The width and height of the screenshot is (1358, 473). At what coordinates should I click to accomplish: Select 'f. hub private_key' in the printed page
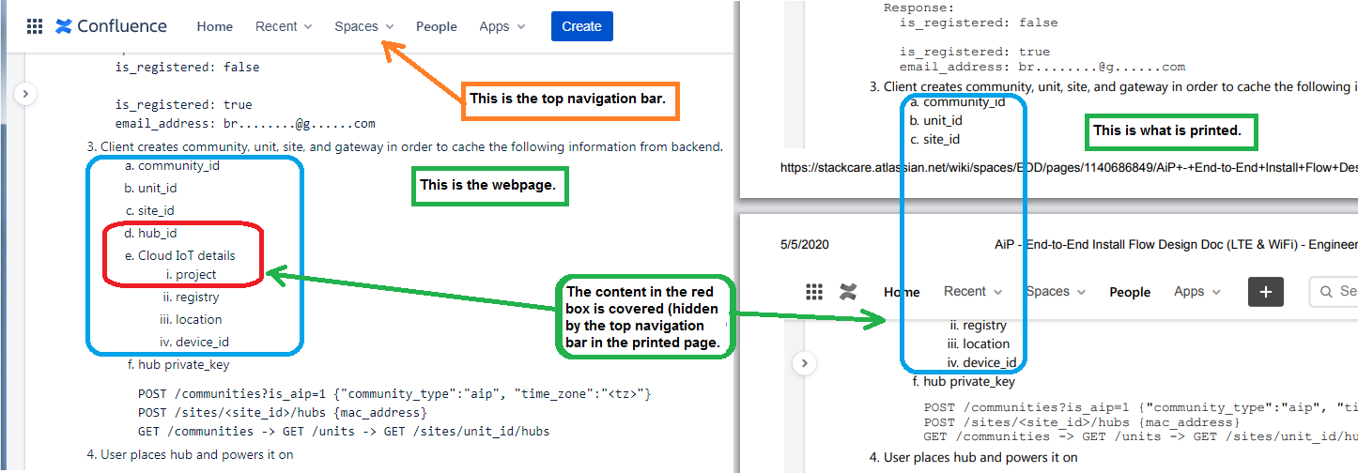click(x=964, y=382)
